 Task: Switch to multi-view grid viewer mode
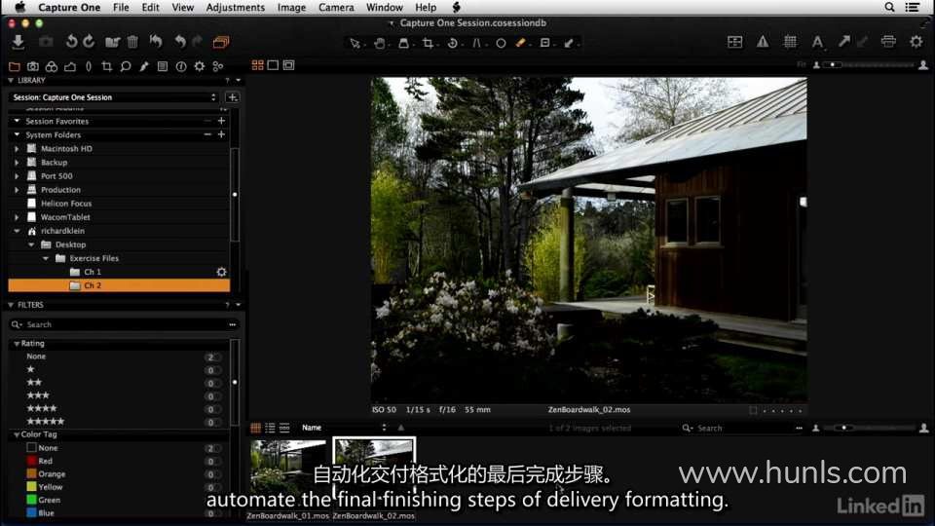coord(257,65)
